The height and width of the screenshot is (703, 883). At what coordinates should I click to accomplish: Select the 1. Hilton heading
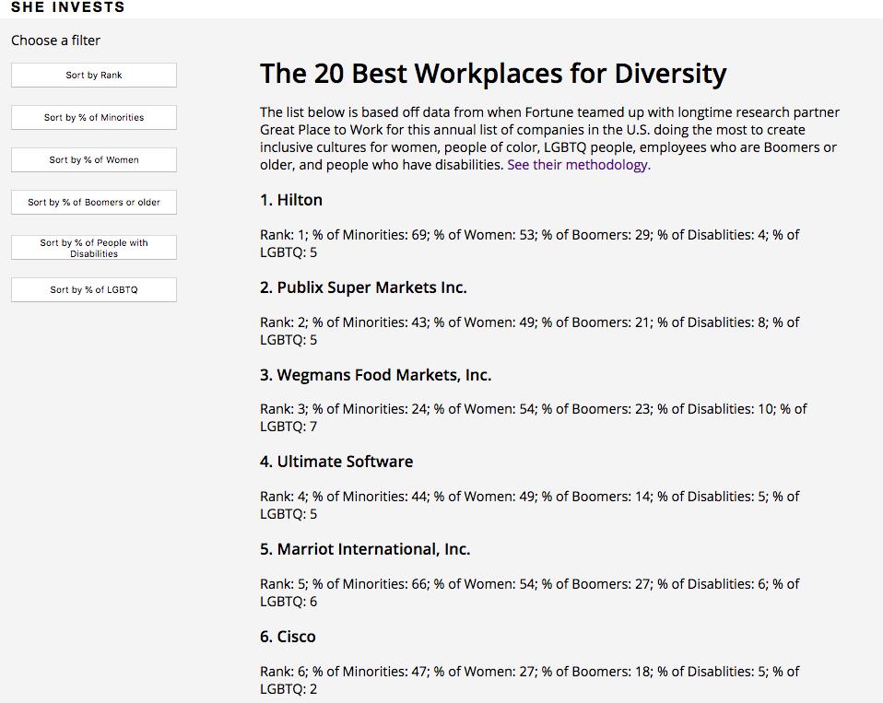291,200
